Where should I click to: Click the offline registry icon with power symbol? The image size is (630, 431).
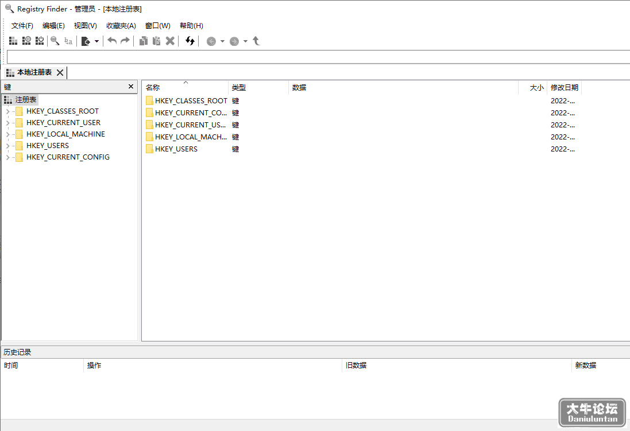coord(40,41)
